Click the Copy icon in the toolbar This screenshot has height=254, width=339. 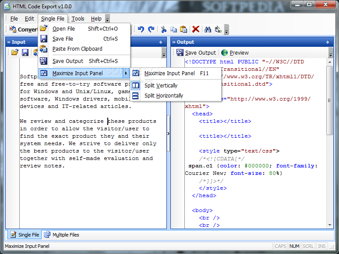click(x=173, y=29)
